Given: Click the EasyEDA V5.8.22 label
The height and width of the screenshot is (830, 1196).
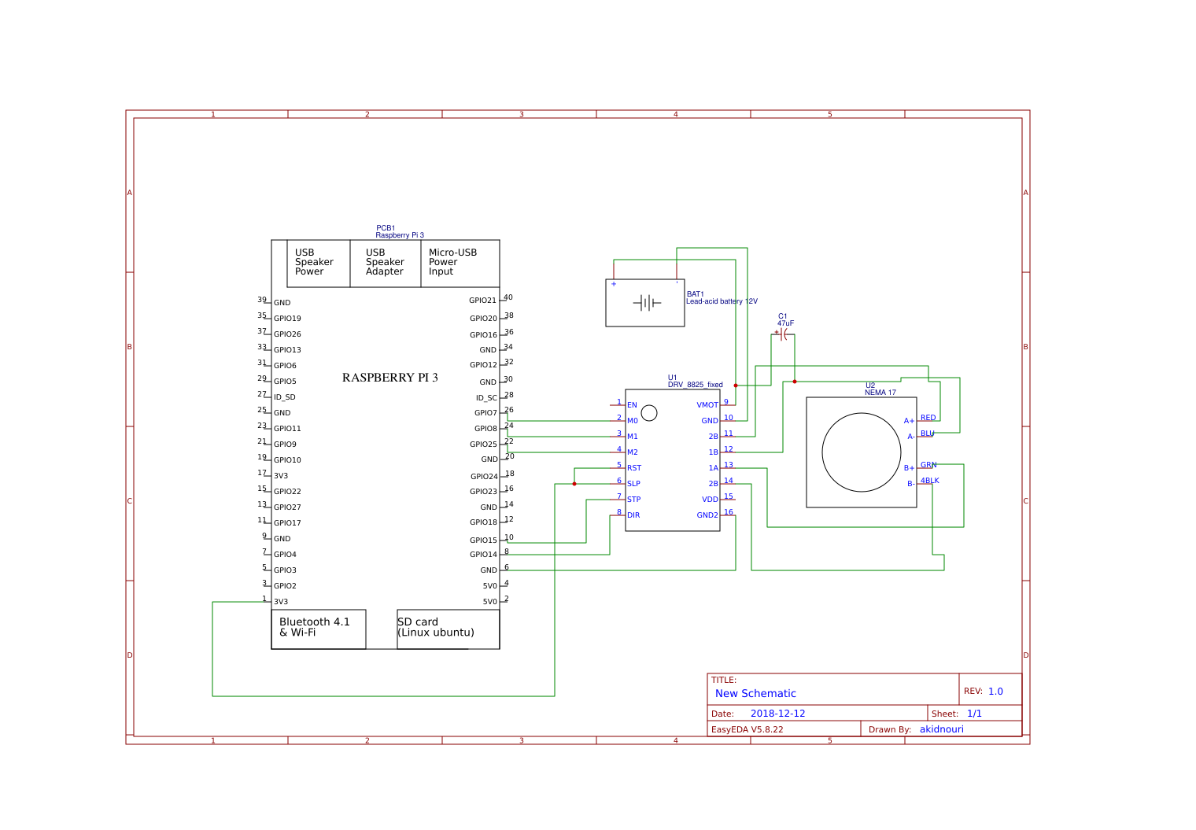Looking at the screenshot, I should coord(747,729).
